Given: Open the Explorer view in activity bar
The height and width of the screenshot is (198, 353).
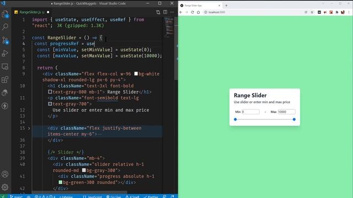Looking at the screenshot, I should pos(5,14).
